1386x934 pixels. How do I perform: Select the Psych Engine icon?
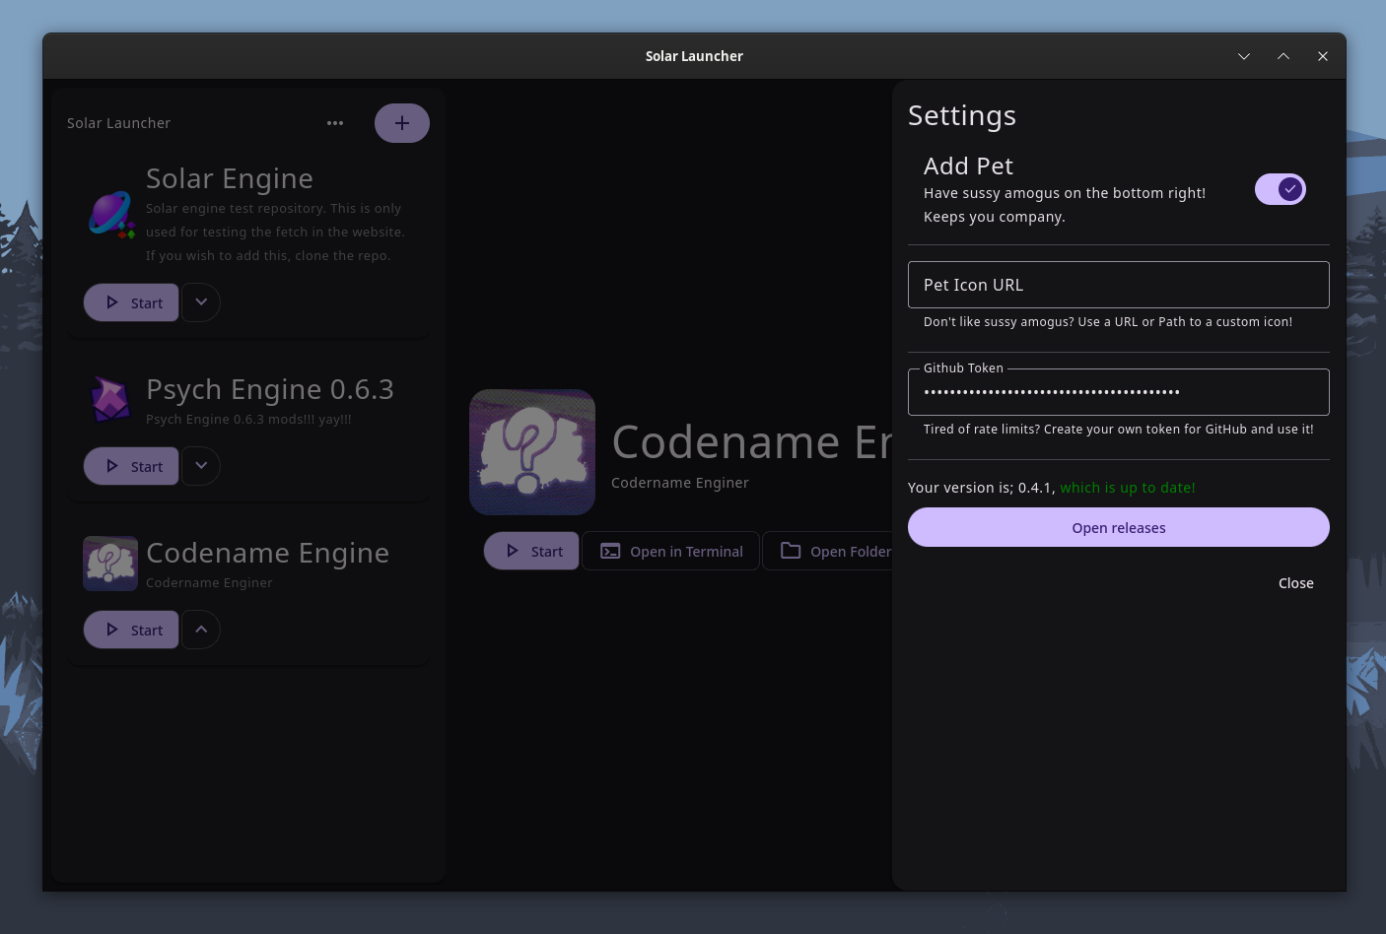pyautogui.click(x=110, y=398)
